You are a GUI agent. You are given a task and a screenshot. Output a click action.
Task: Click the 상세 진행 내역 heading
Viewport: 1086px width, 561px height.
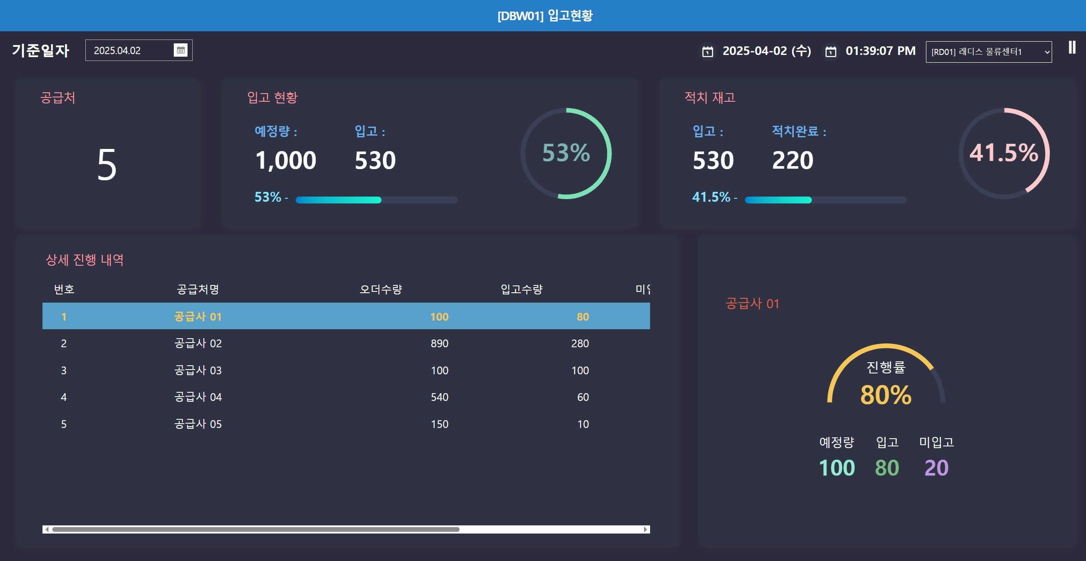tap(85, 260)
